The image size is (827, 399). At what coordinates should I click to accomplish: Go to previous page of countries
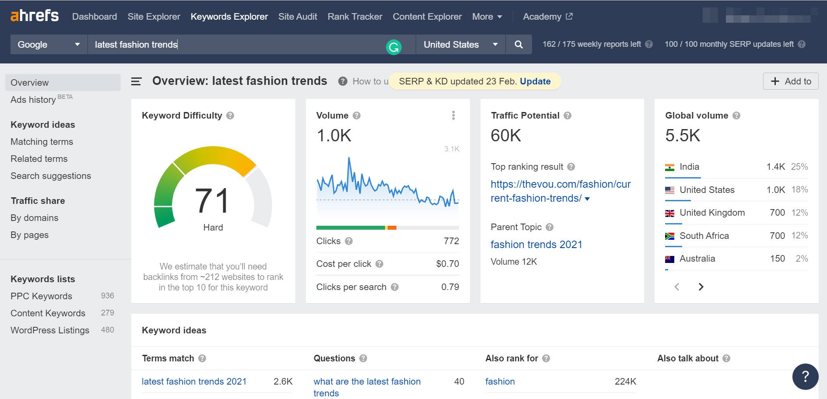click(677, 287)
